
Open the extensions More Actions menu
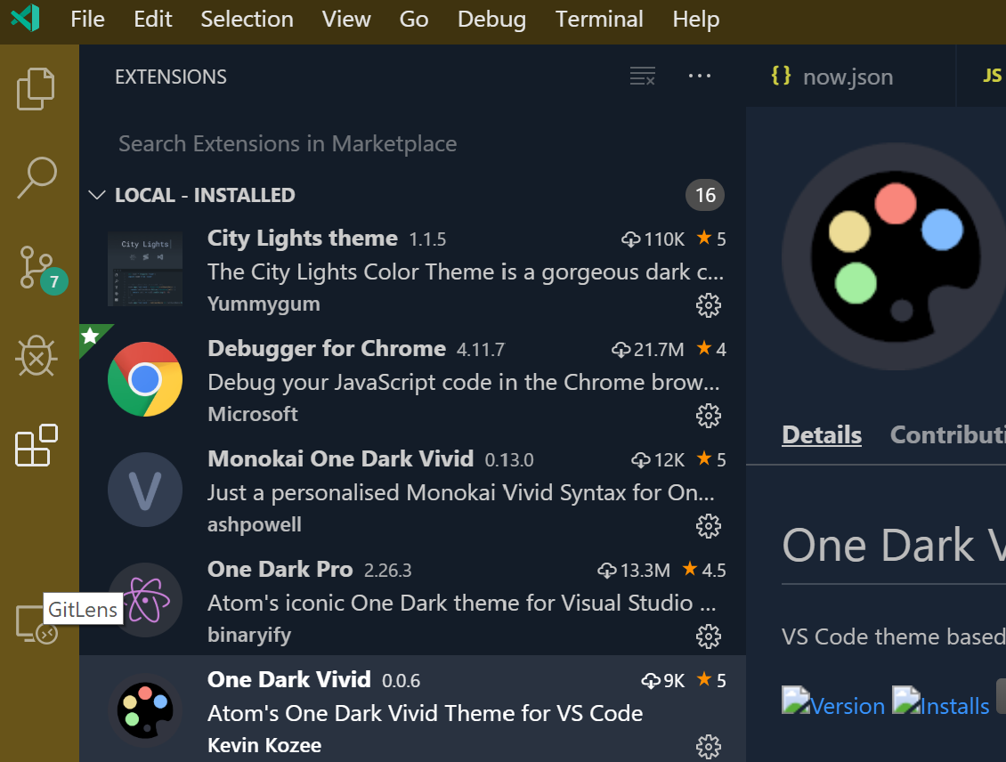tap(700, 77)
